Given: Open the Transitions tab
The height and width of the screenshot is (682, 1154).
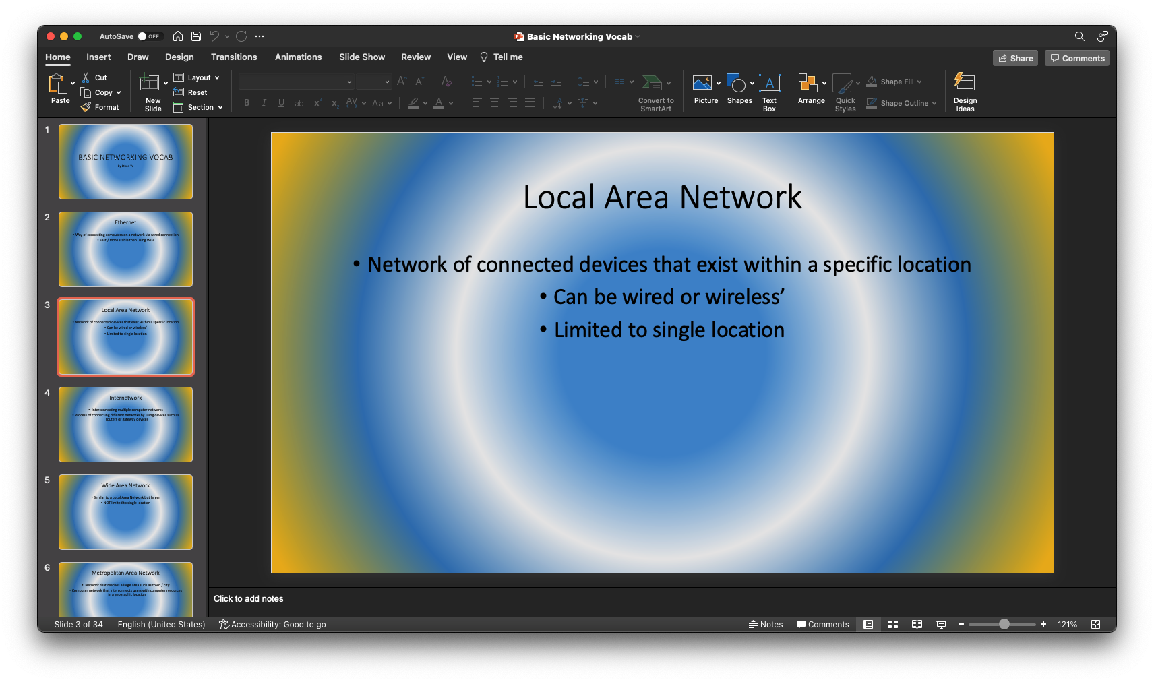Looking at the screenshot, I should click(x=234, y=57).
